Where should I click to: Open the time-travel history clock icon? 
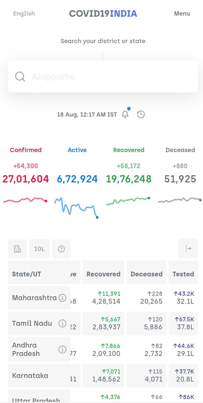(141, 115)
